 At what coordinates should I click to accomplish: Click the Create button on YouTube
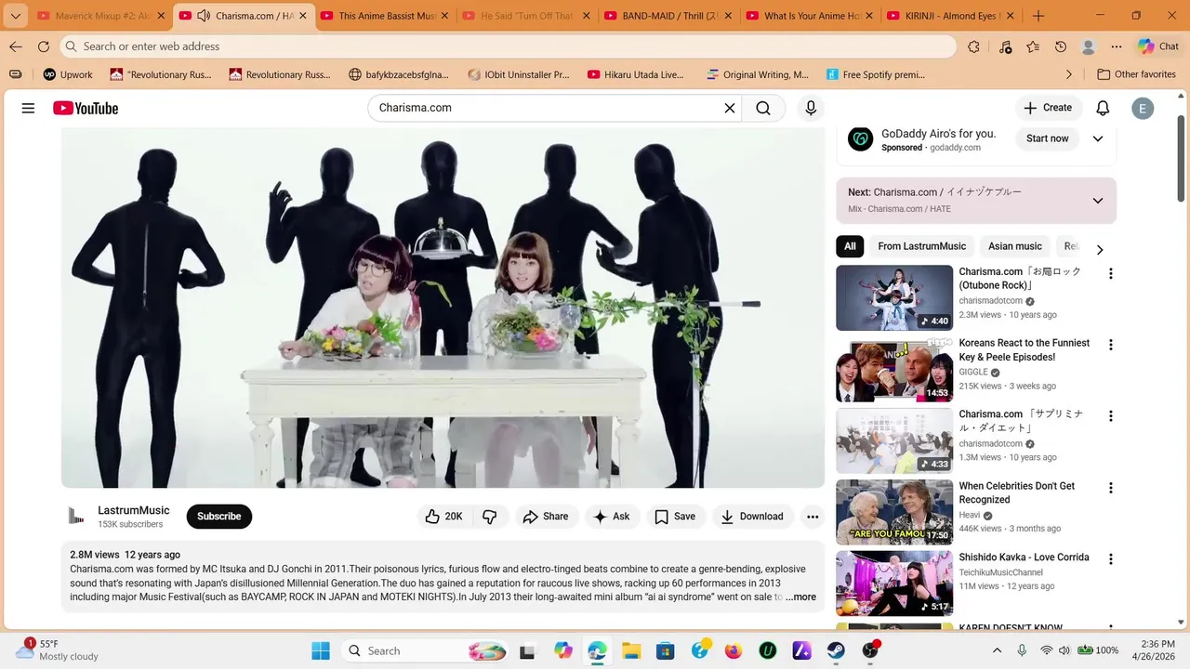click(1048, 108)
